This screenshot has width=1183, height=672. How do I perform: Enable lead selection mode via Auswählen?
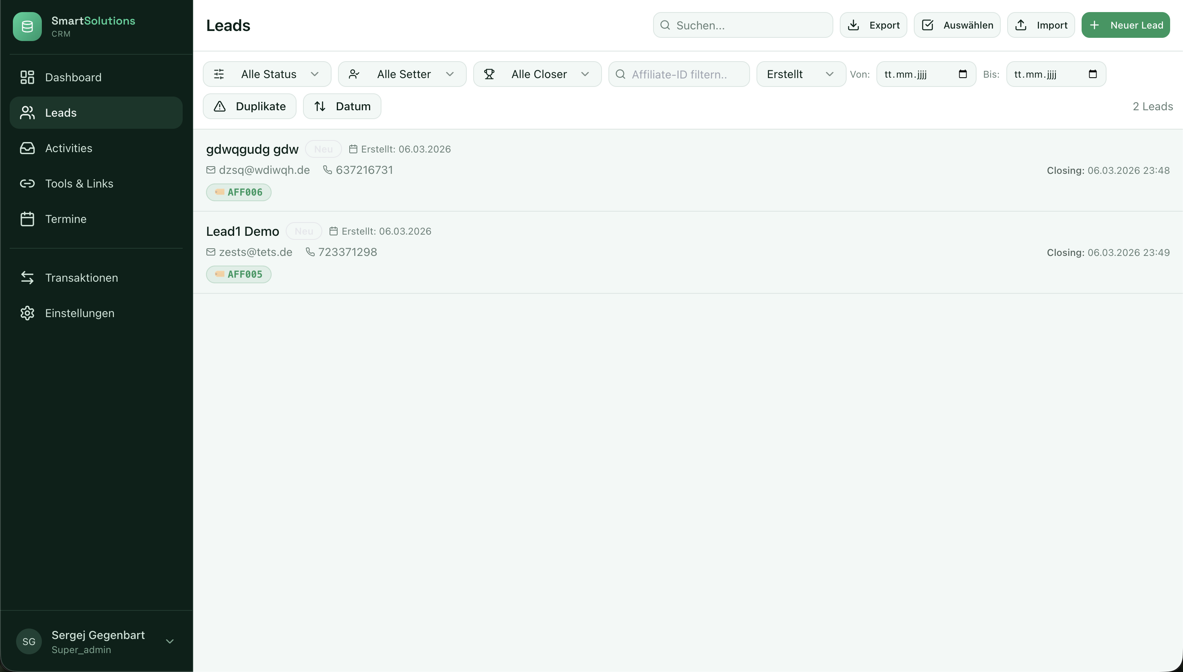coord(956,25)
